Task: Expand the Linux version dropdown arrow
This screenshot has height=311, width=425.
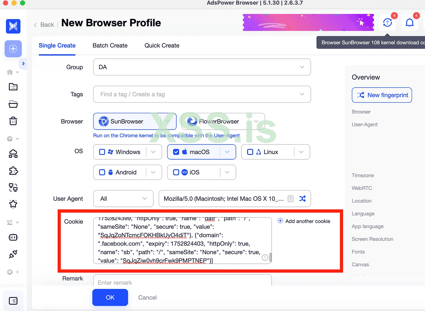Action: (x=301, y=152)
